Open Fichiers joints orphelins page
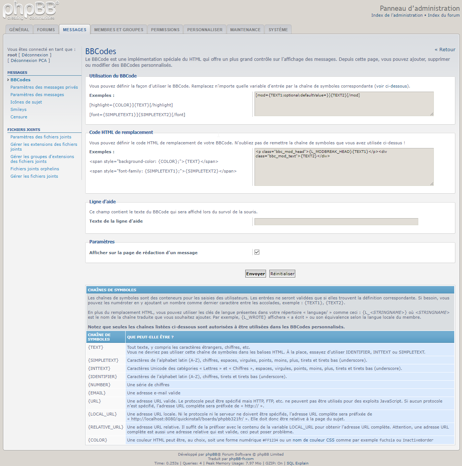 click(x=35, y=169)
